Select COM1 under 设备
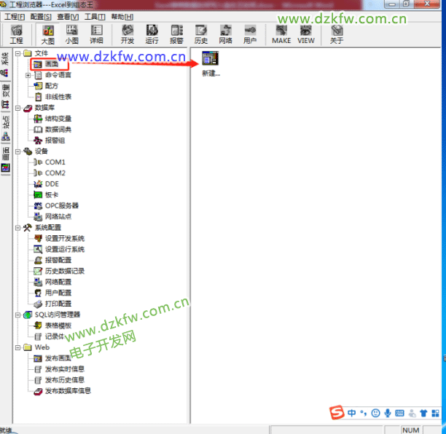This screenshot has height=434, width=446. 55,162
